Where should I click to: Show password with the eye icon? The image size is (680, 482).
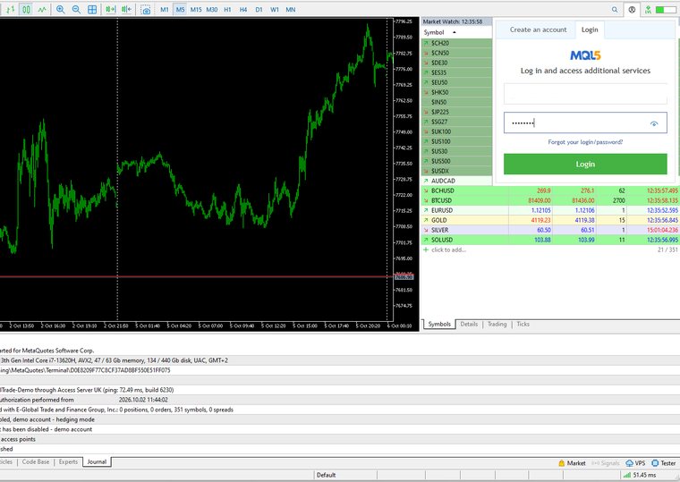click(x=654, y=123)
